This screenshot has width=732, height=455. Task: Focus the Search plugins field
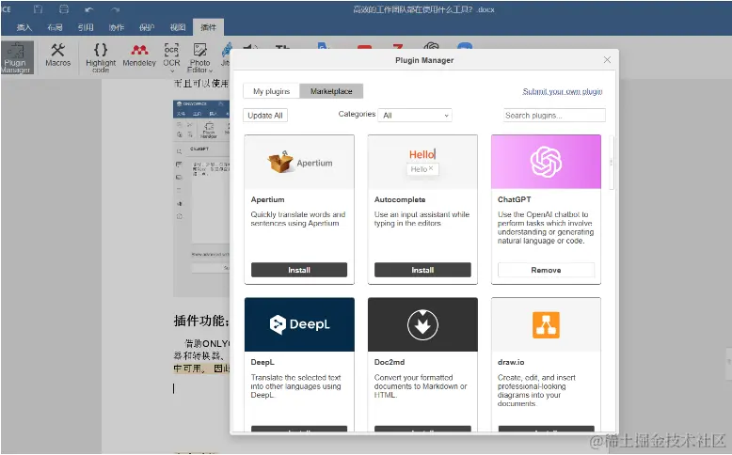[x=554, y=116]
